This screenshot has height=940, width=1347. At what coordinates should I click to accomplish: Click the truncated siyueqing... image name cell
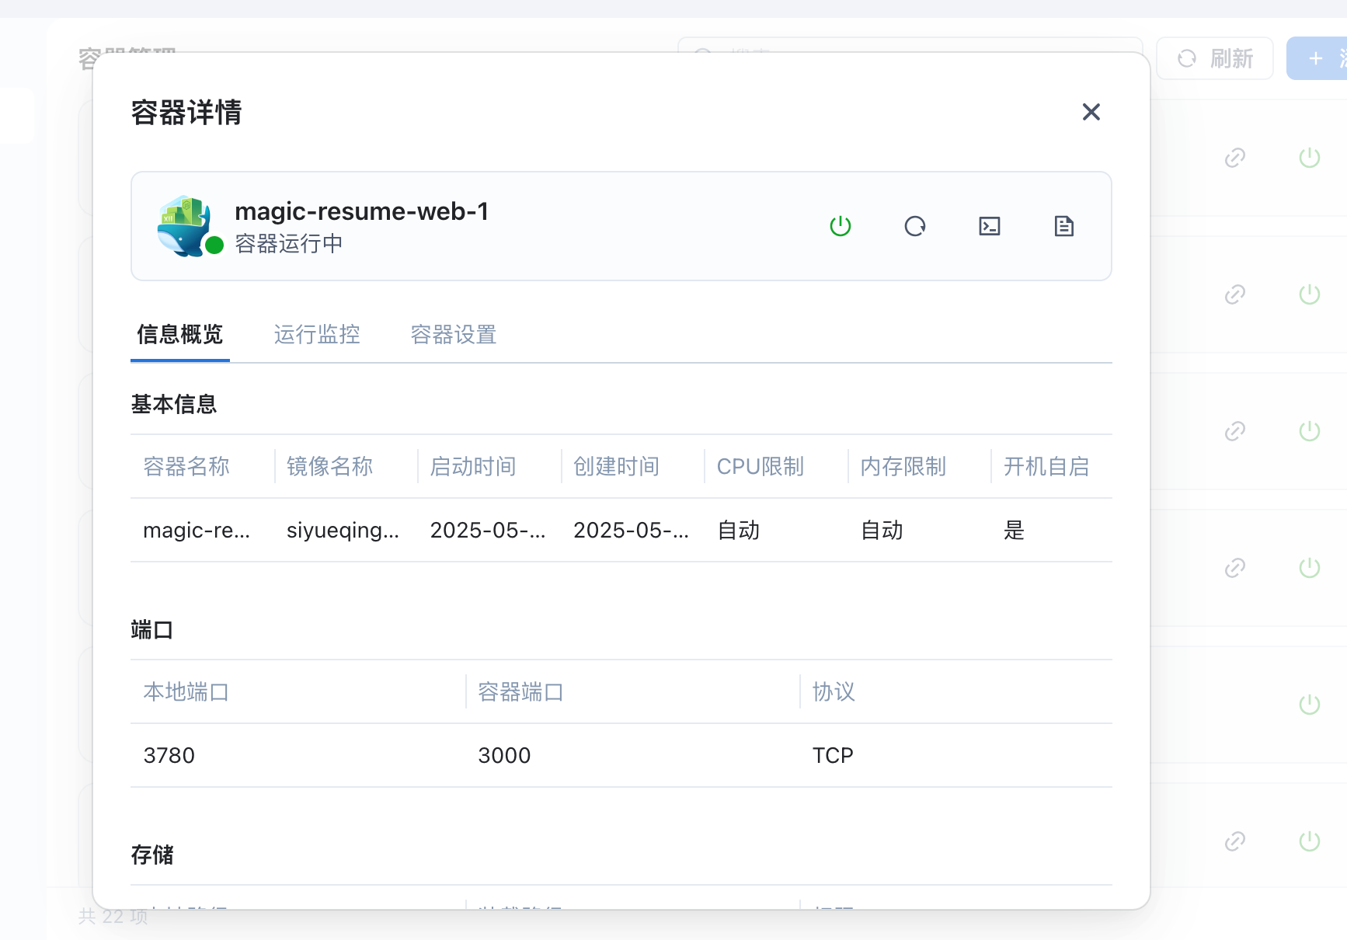pyautogui.click(x=343, y=530)
